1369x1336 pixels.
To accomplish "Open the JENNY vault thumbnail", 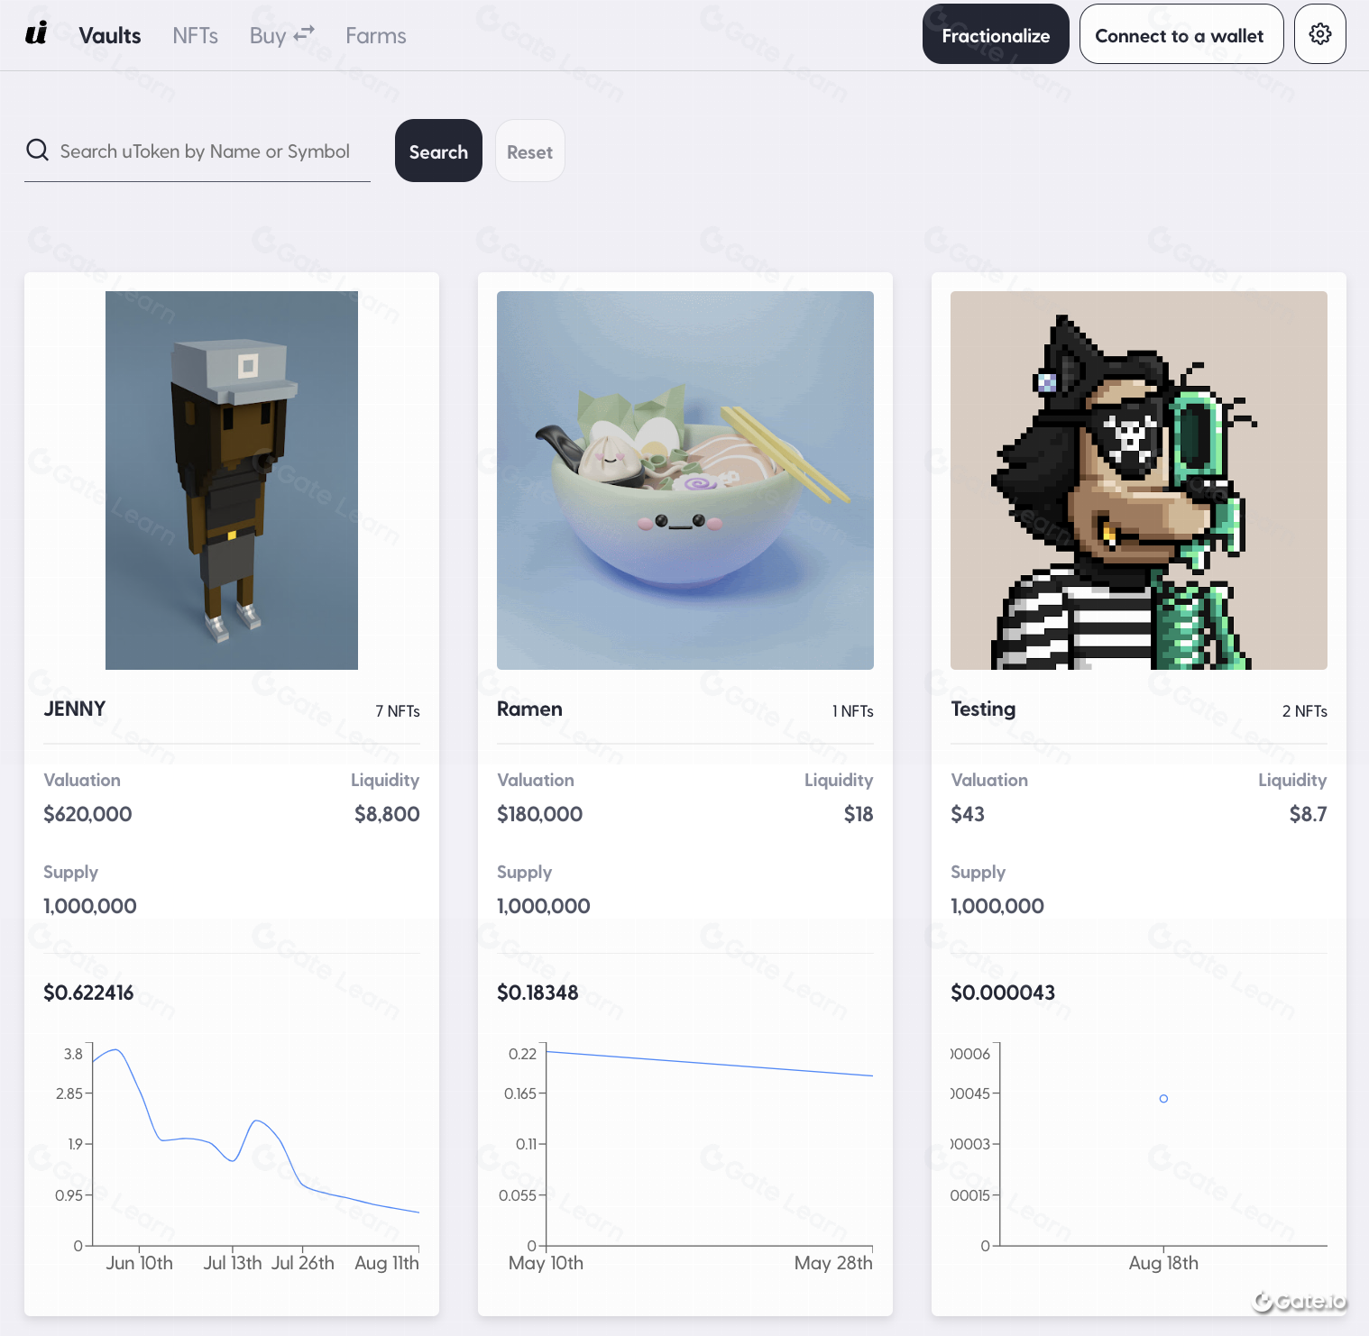I will [x=232, y=480].
